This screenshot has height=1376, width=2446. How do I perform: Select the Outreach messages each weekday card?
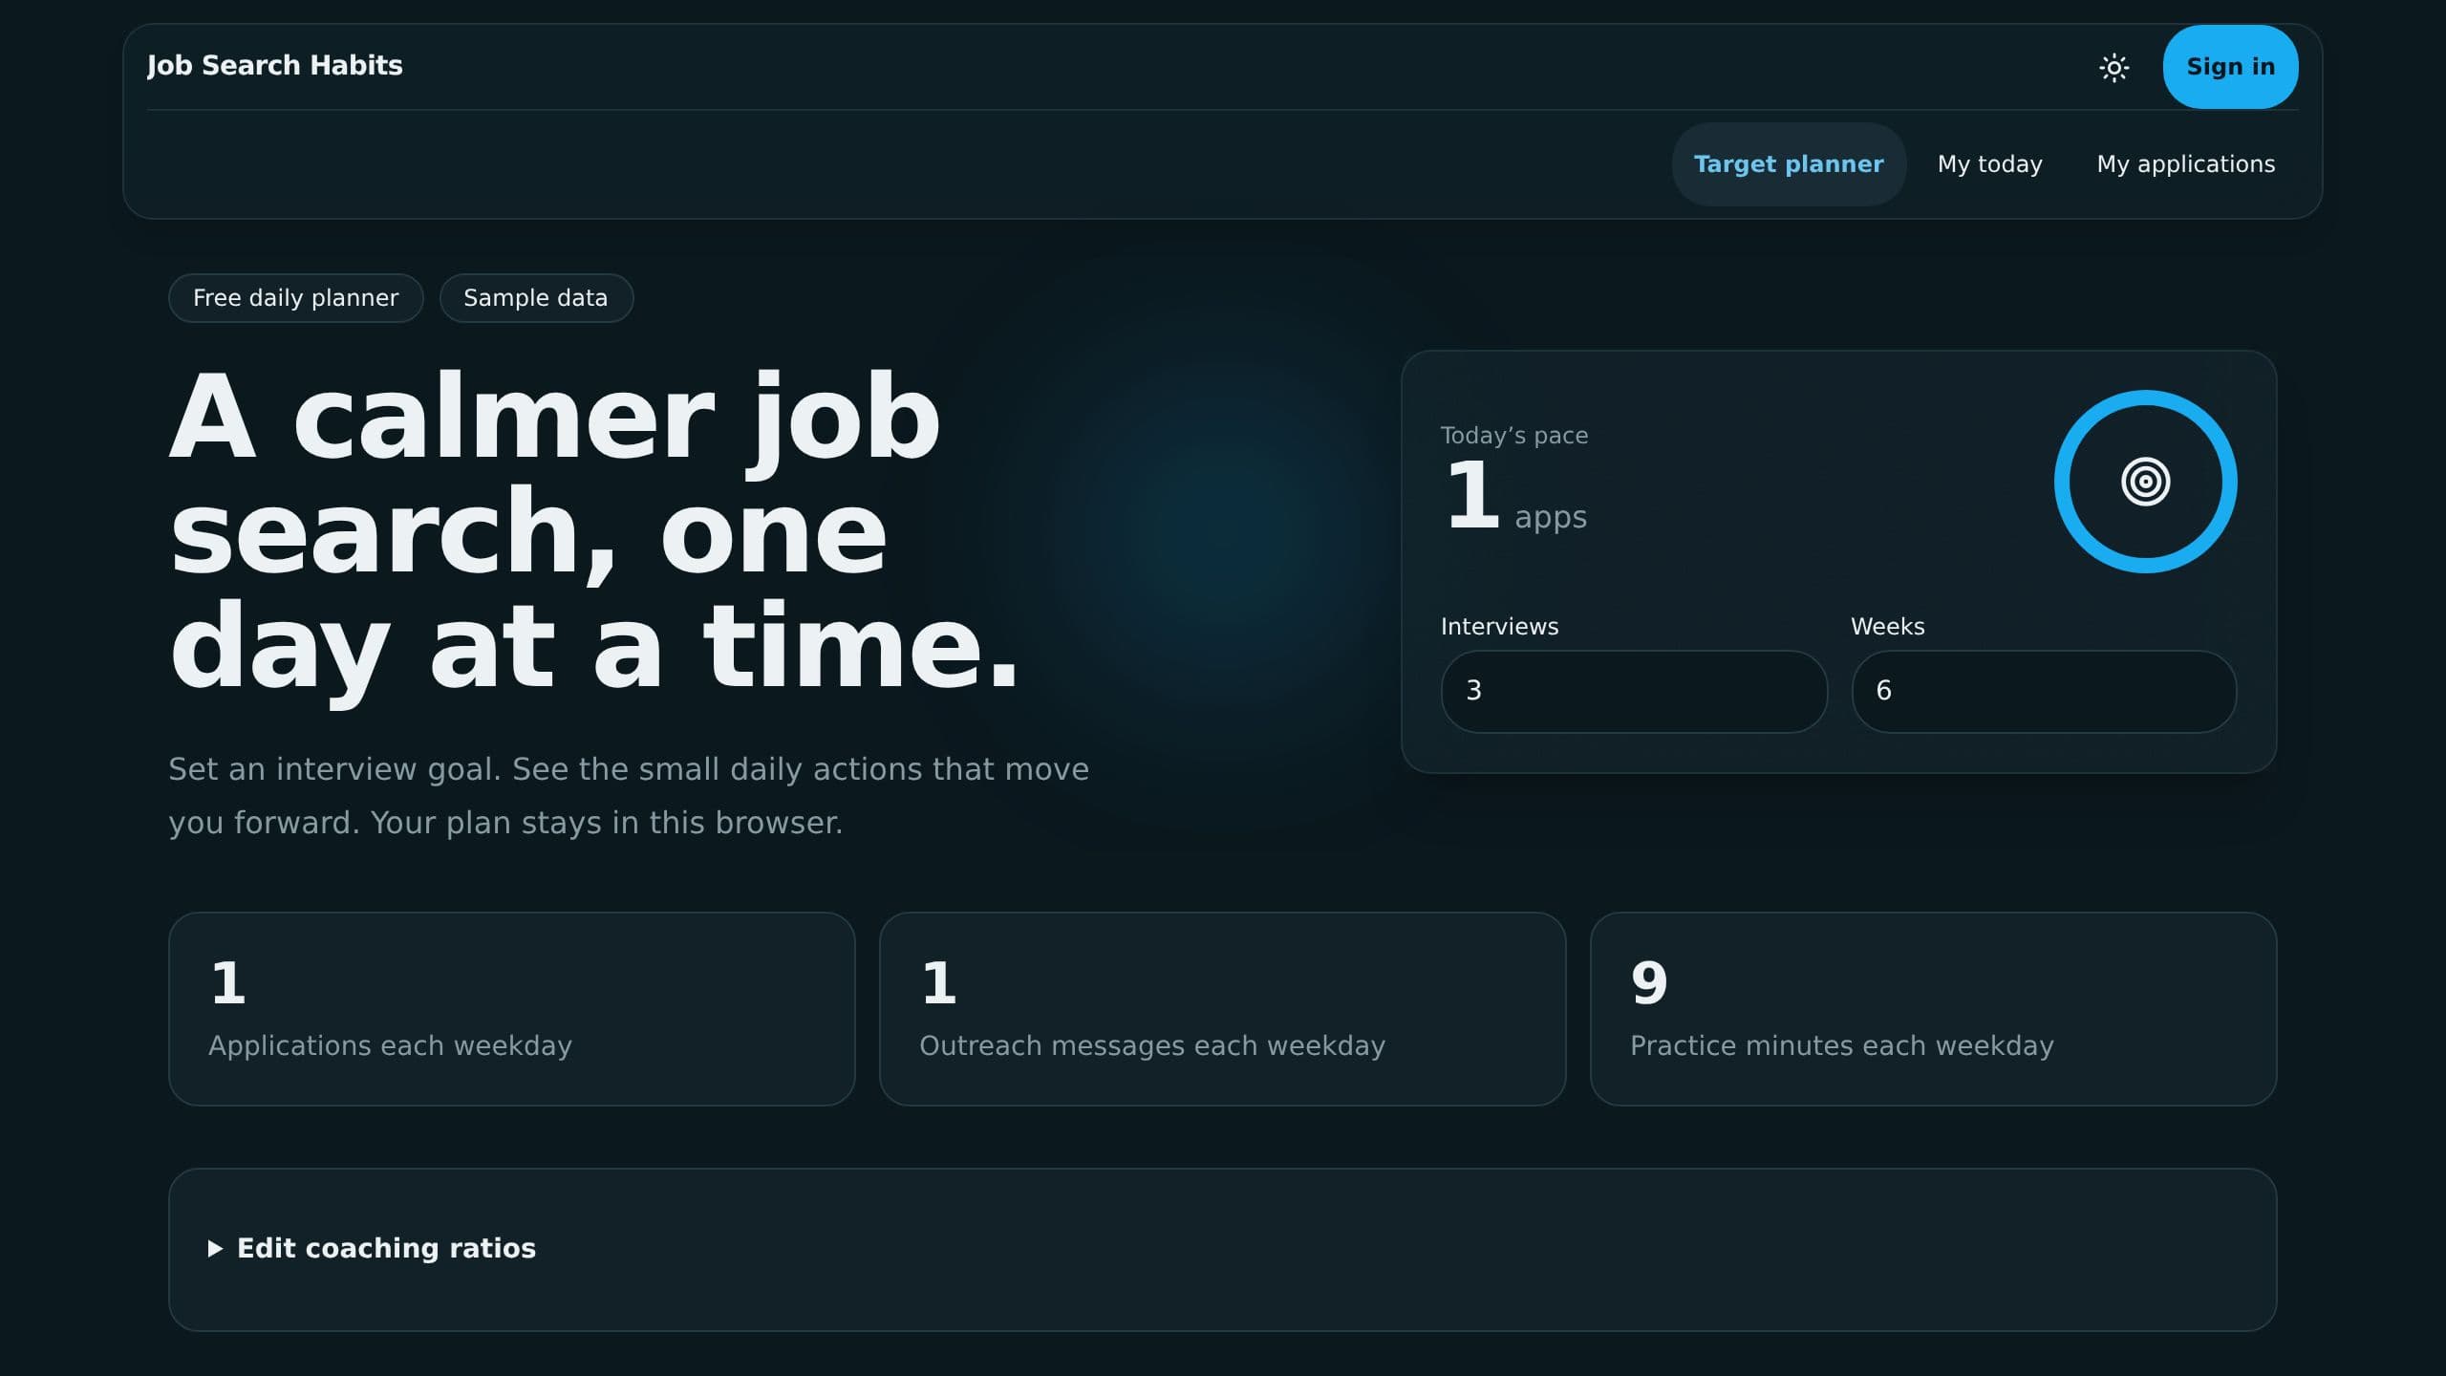point(1222,1009)
